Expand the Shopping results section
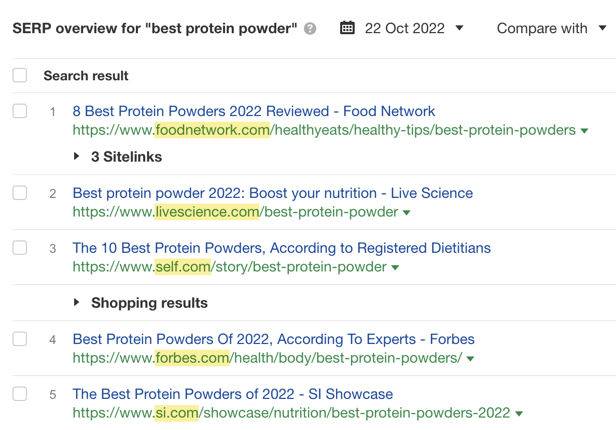Screen dimensions: 616x430 click(x=149, y=303)
